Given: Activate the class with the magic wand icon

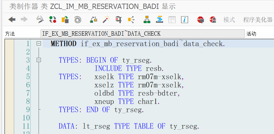Looking at the screenshot, I should click(x=106, y=19).
